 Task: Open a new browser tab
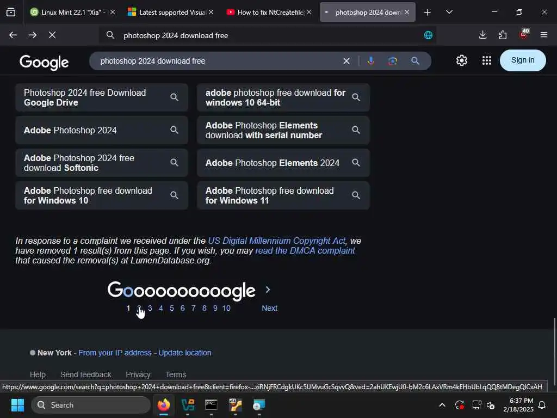pyautogui.click(x=428, y=13)
